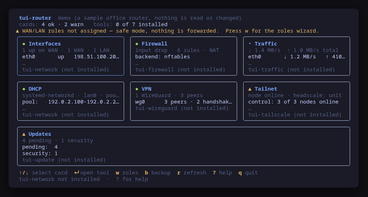Viewport: 368px width, 197px height.
Task: Click 'tui-network not installed' status line
Action: (x=60, y=179)
